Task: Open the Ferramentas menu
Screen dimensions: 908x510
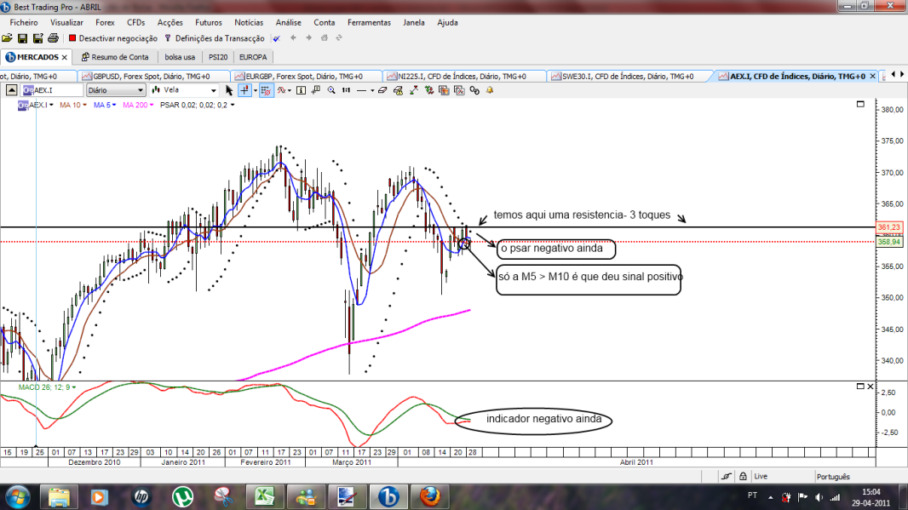Action: 369,23
